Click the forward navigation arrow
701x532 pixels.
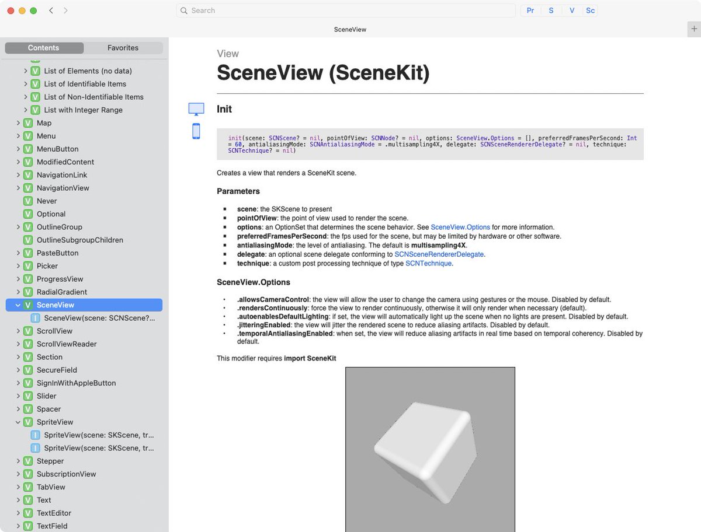65,10
